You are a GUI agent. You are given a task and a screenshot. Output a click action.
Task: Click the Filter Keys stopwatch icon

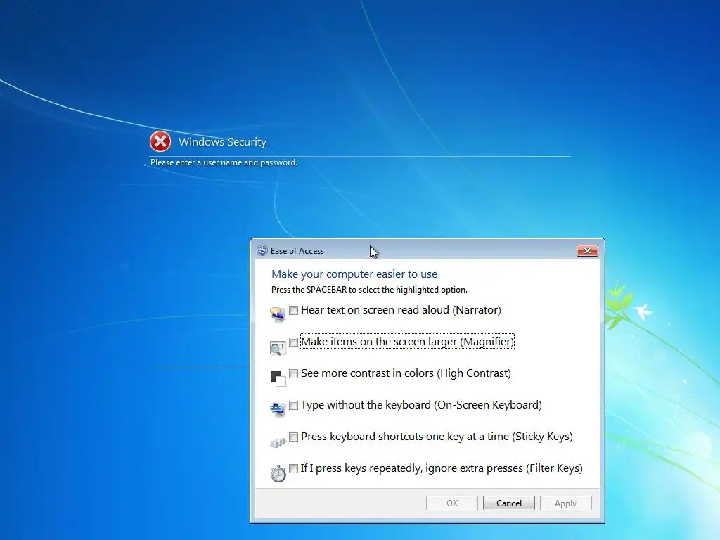[278, 473]
